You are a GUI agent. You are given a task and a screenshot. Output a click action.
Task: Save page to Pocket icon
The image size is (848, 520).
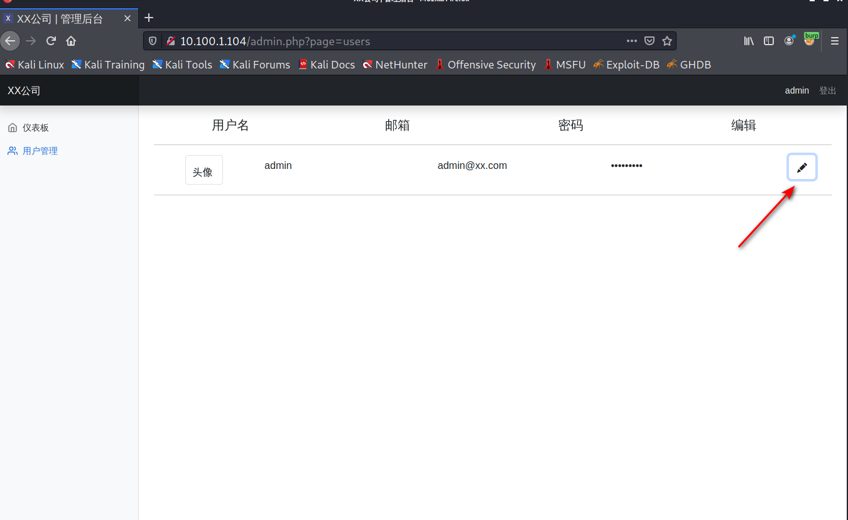pos(650,41)
